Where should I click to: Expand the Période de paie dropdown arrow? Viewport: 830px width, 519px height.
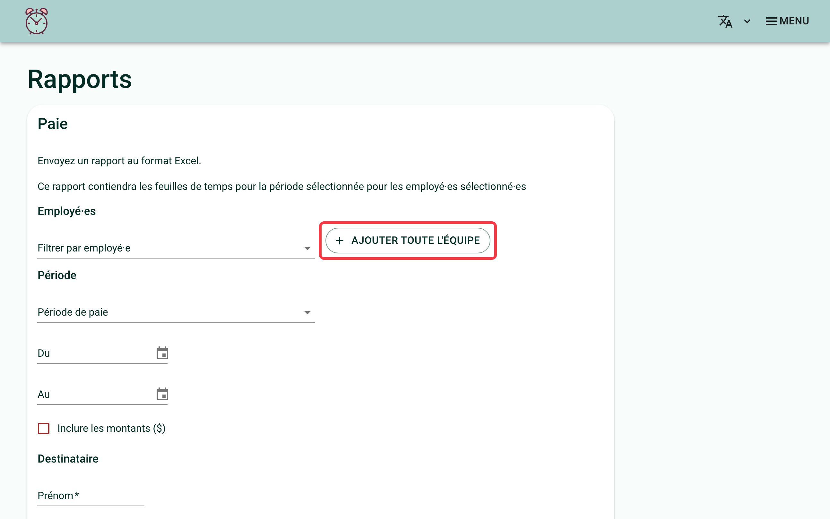pos(307,312)
